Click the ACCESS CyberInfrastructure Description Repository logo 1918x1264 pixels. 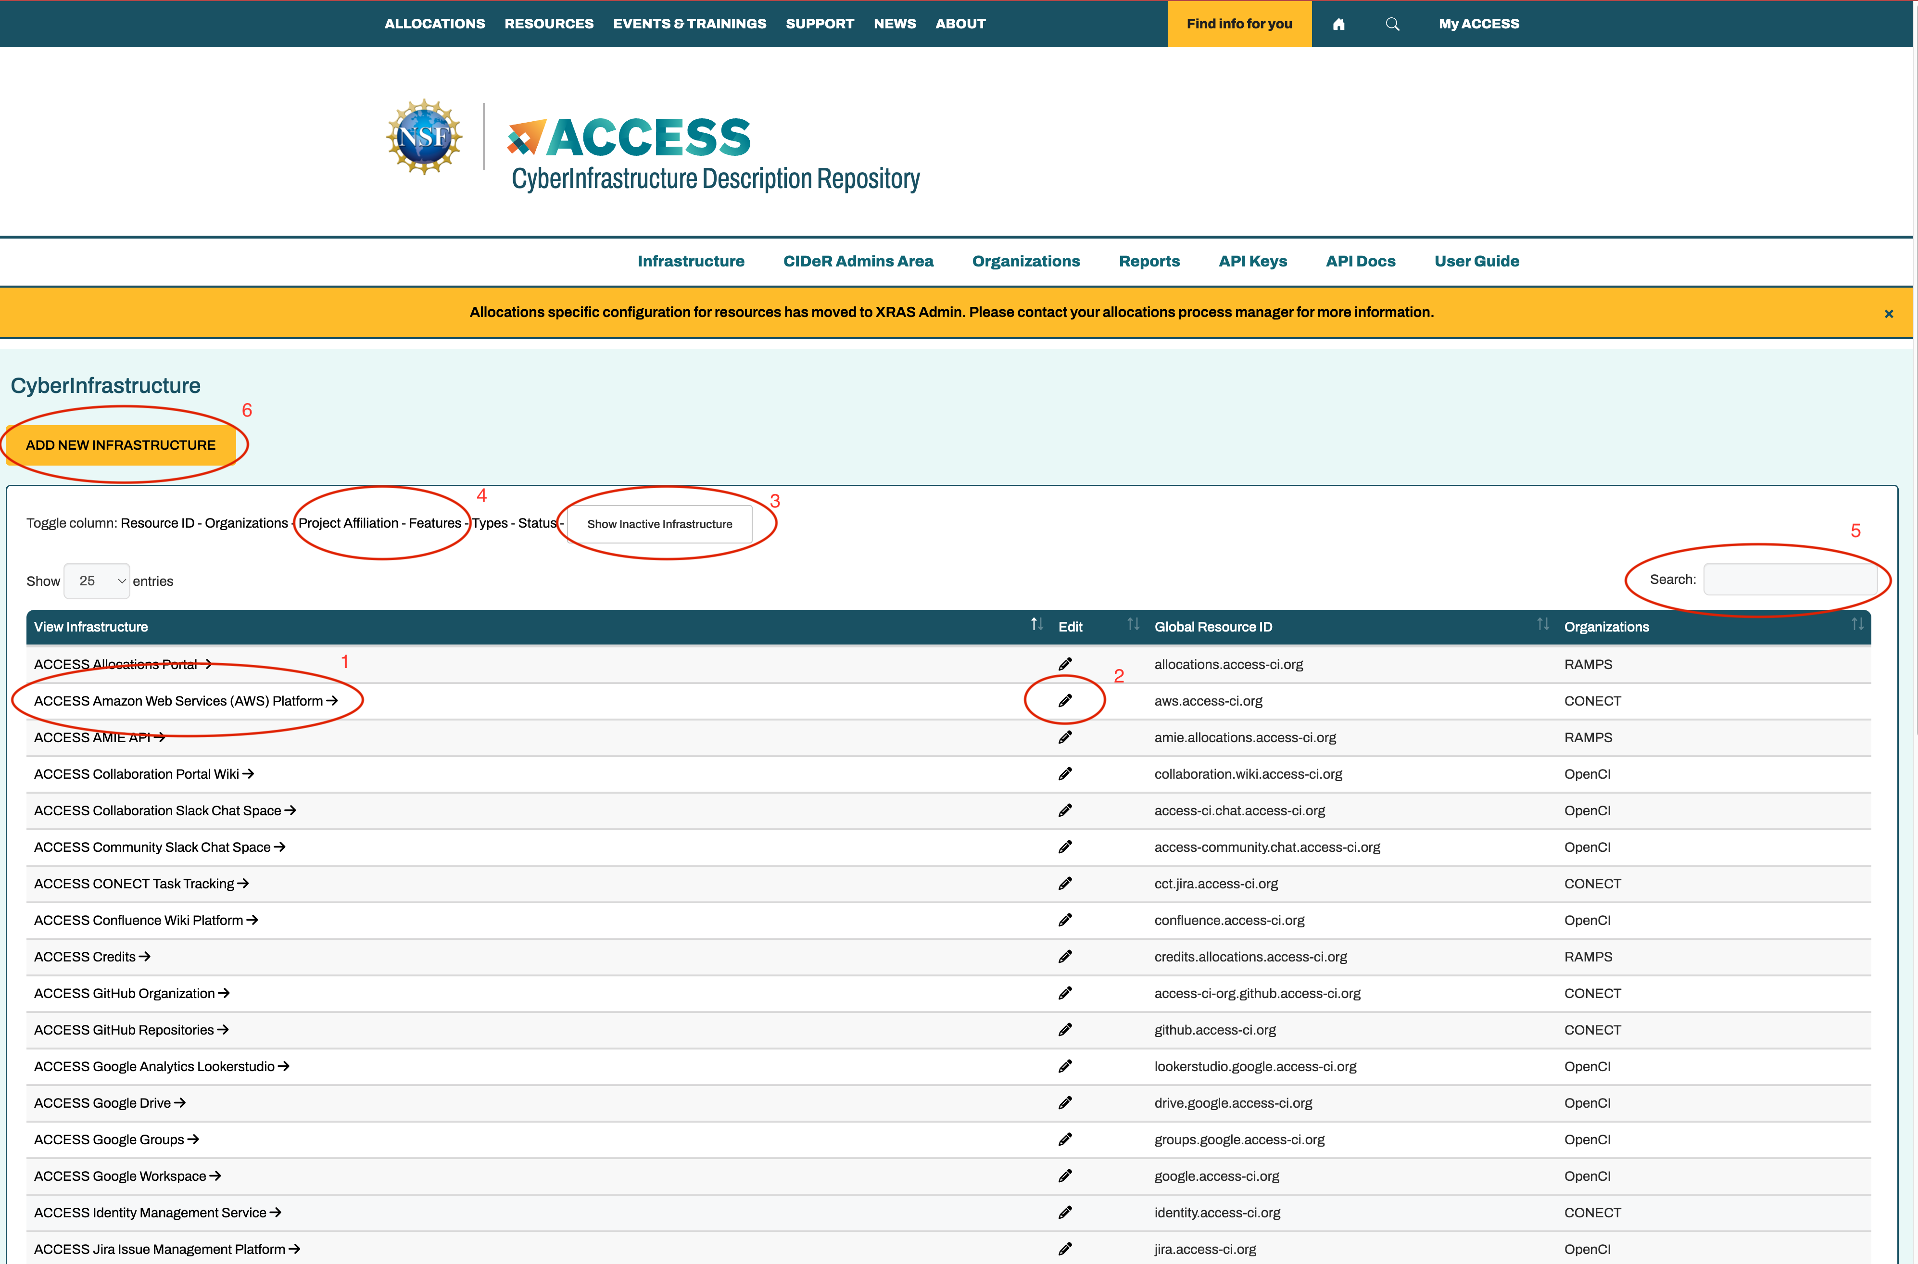point(714,155)
